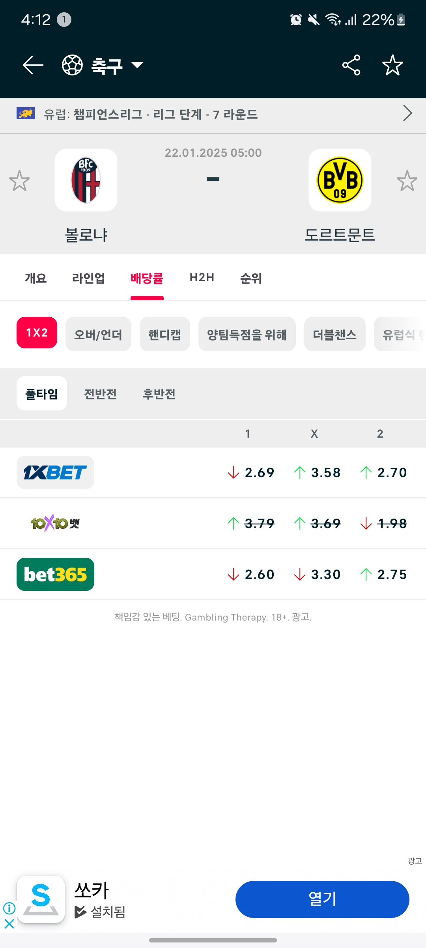Tap the Bologna team crest

pyautogui.click(x=86, y=180)
